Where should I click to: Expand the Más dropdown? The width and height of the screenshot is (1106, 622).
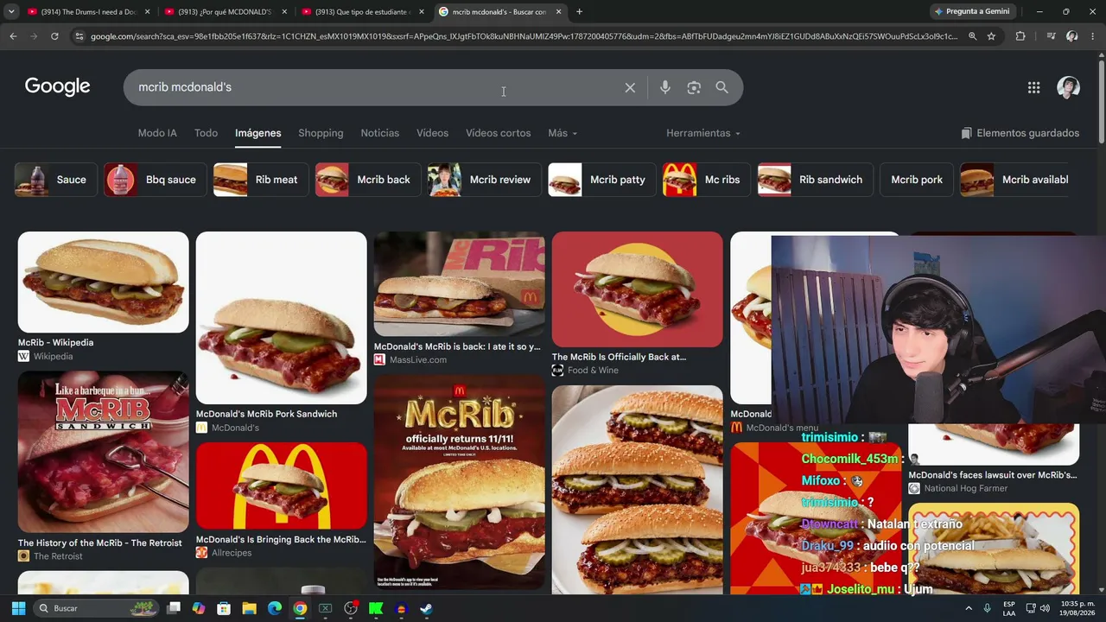click(x=563, y=133)
